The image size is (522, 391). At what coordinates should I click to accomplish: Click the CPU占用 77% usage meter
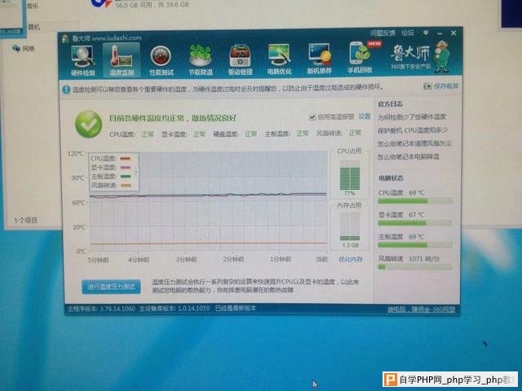350,176
